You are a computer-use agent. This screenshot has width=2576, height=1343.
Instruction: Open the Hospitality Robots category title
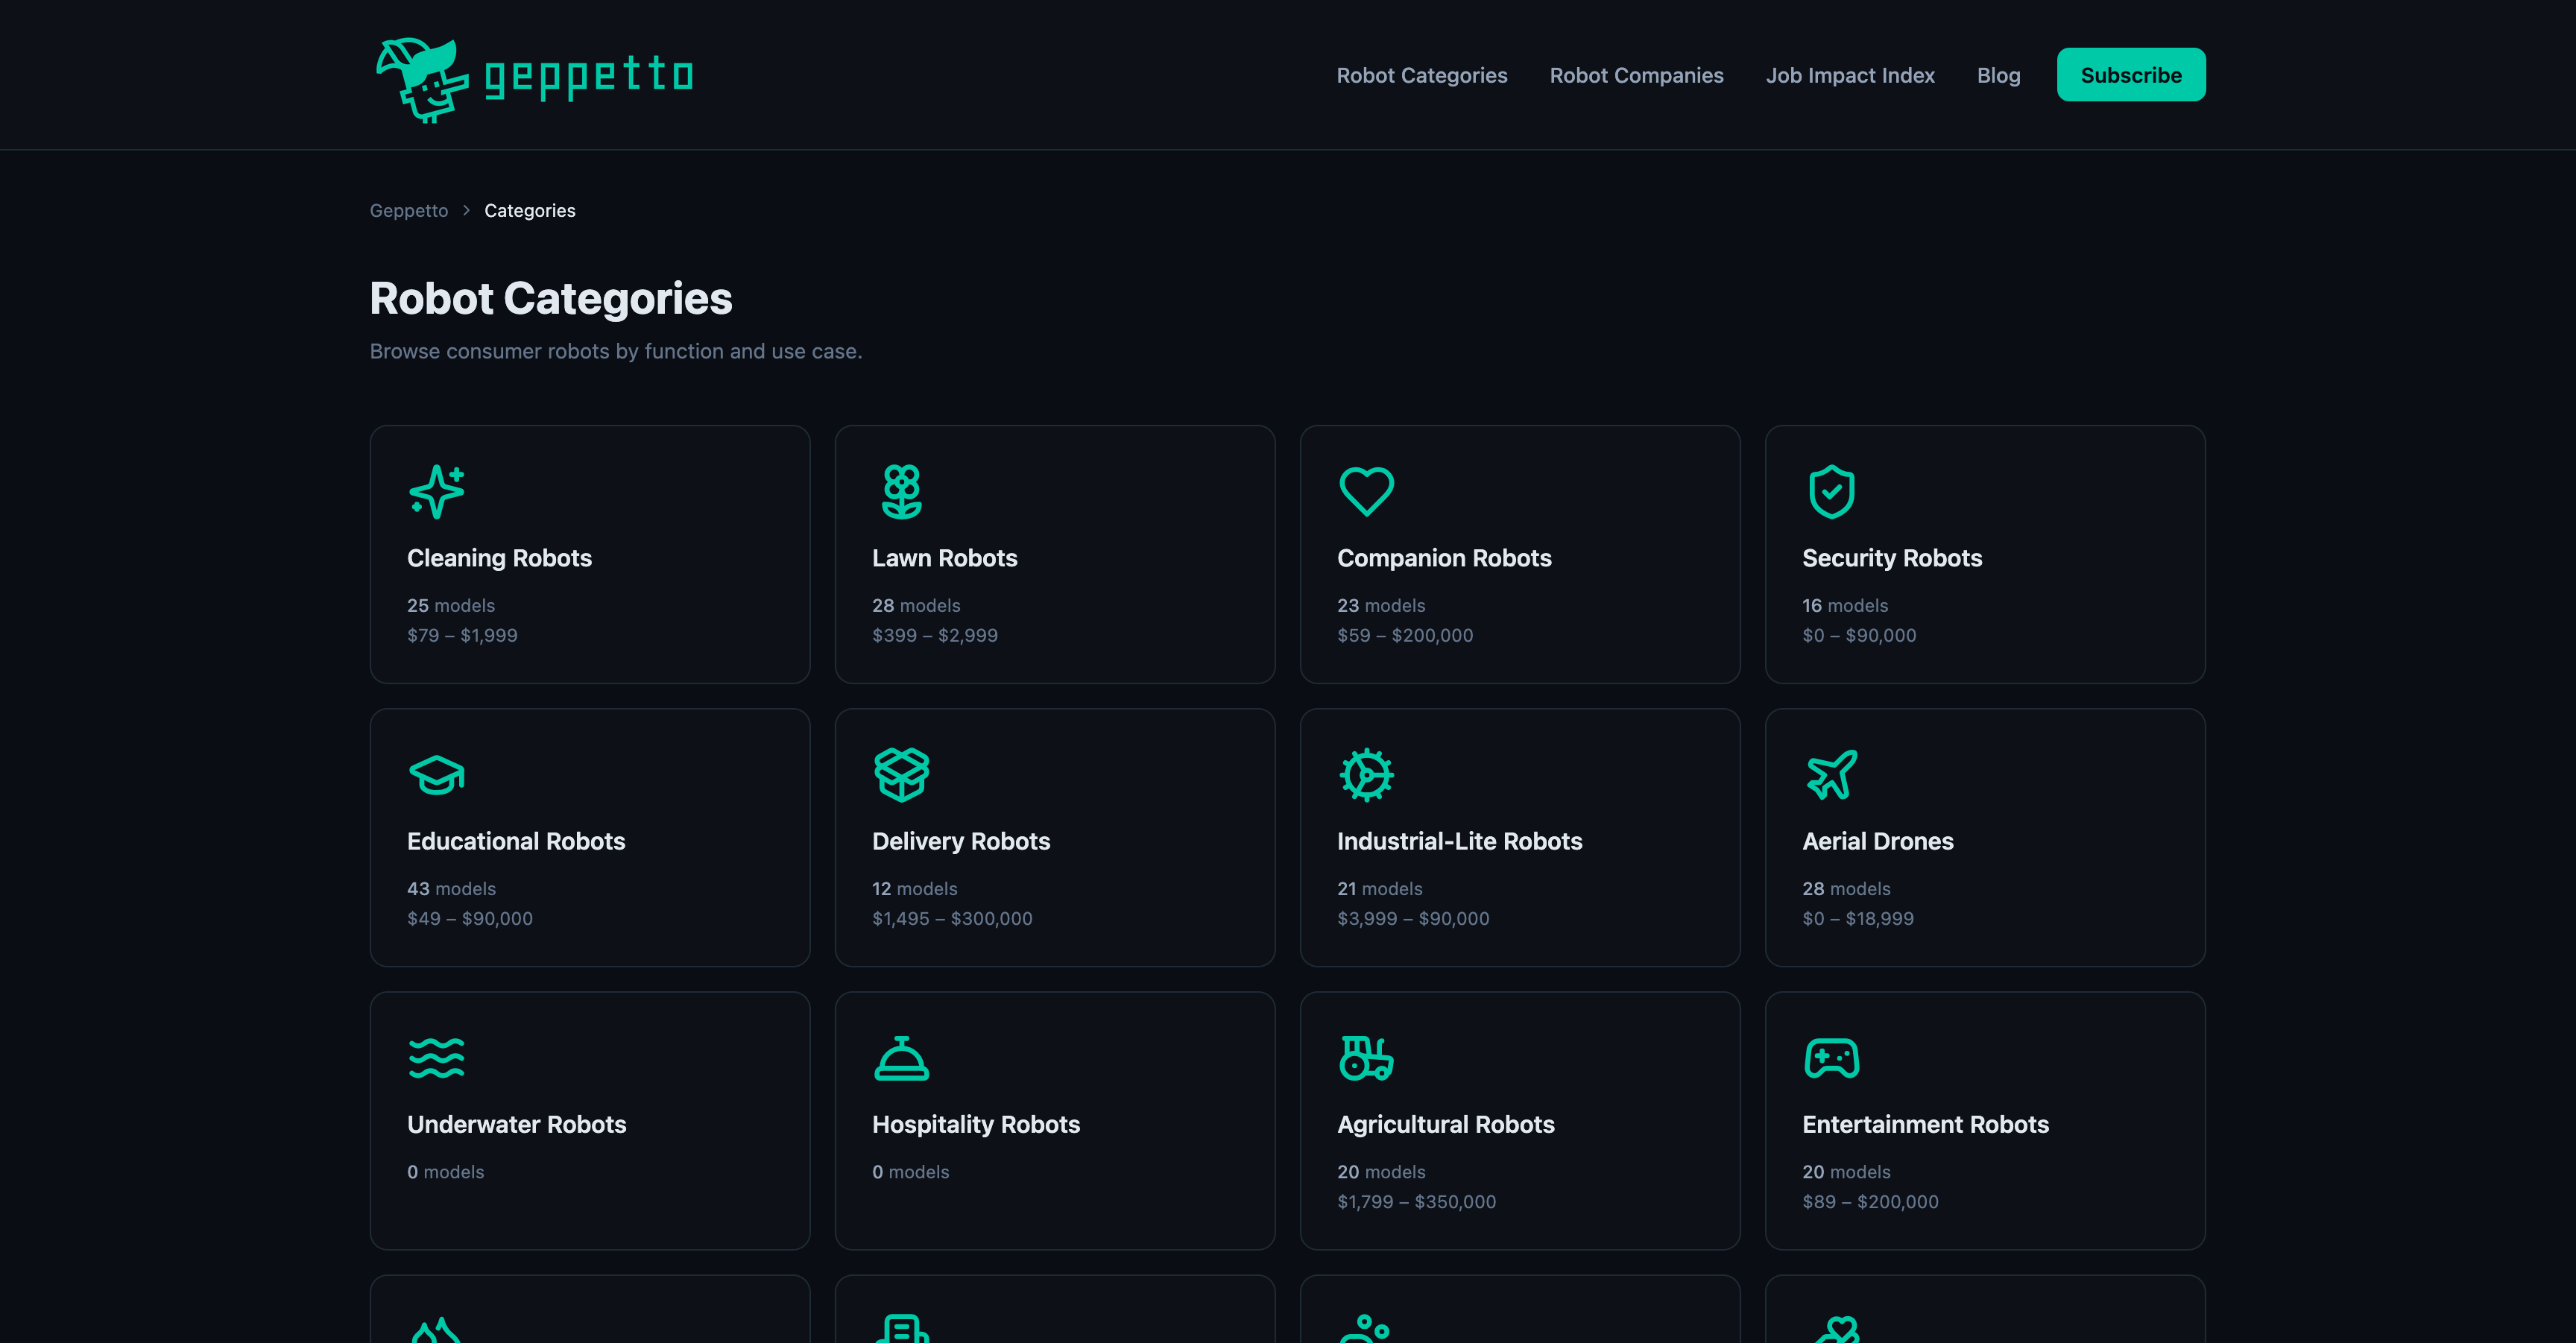pos(975,1124)
